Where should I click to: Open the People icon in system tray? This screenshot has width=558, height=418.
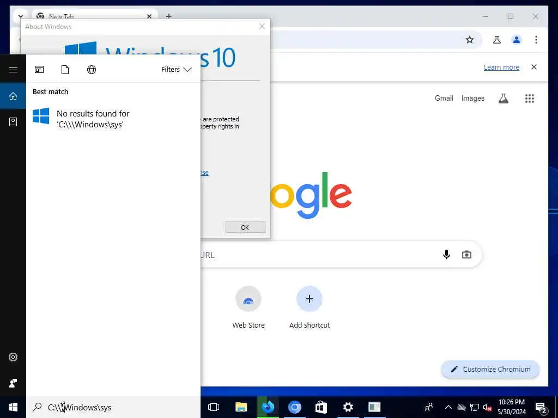pyautogui.click(x=429, y=407)
